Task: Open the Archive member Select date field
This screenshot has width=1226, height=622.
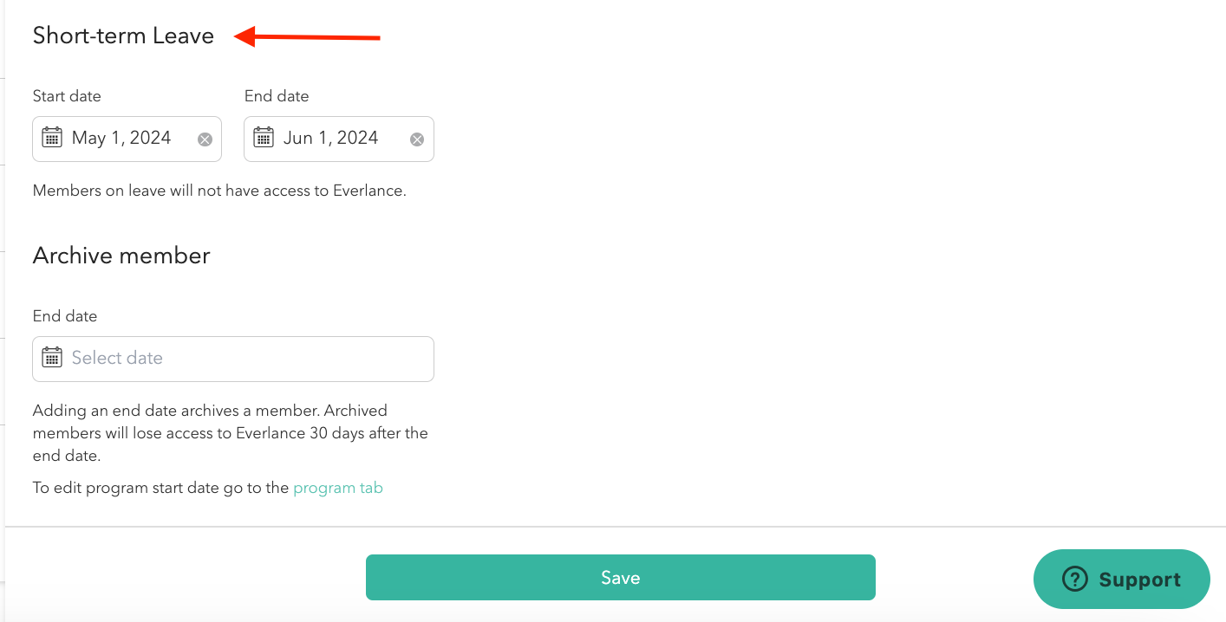Action: point(243,358)
